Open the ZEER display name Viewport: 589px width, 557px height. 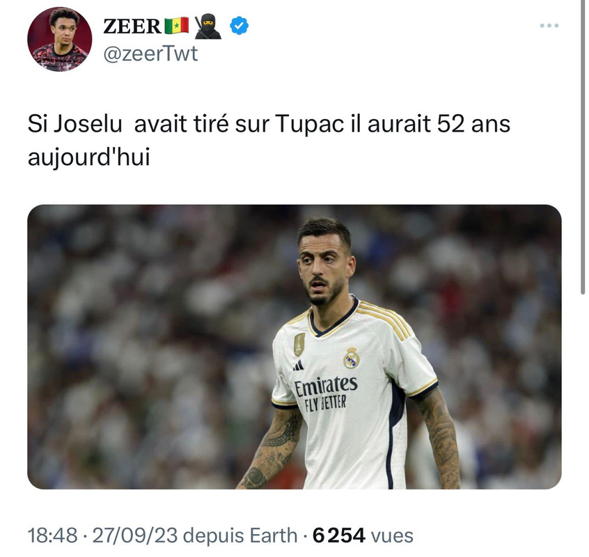(132, 26)
